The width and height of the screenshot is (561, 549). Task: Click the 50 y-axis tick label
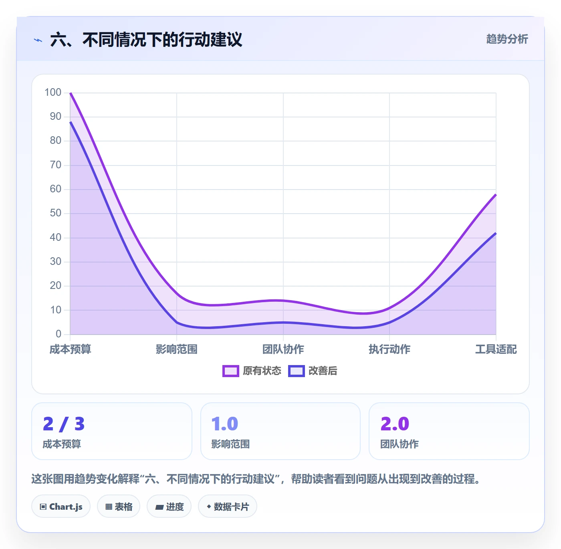coord(56,213)
